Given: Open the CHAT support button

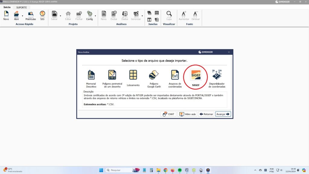Looking at the screenshot, I should click(168, 114).
